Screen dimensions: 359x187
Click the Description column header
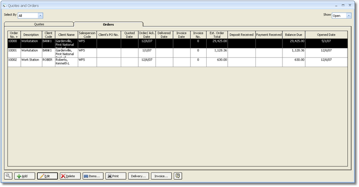(x=31, y=35)
